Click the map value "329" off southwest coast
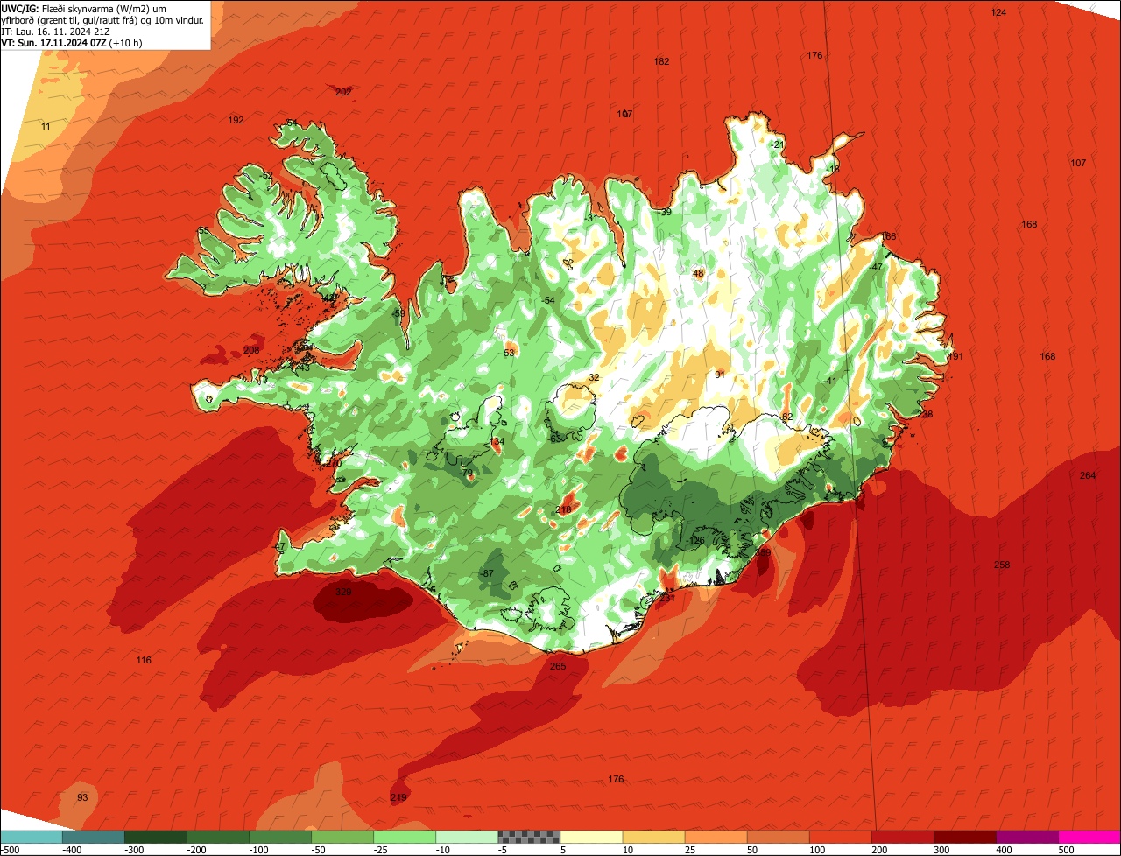 343,593
